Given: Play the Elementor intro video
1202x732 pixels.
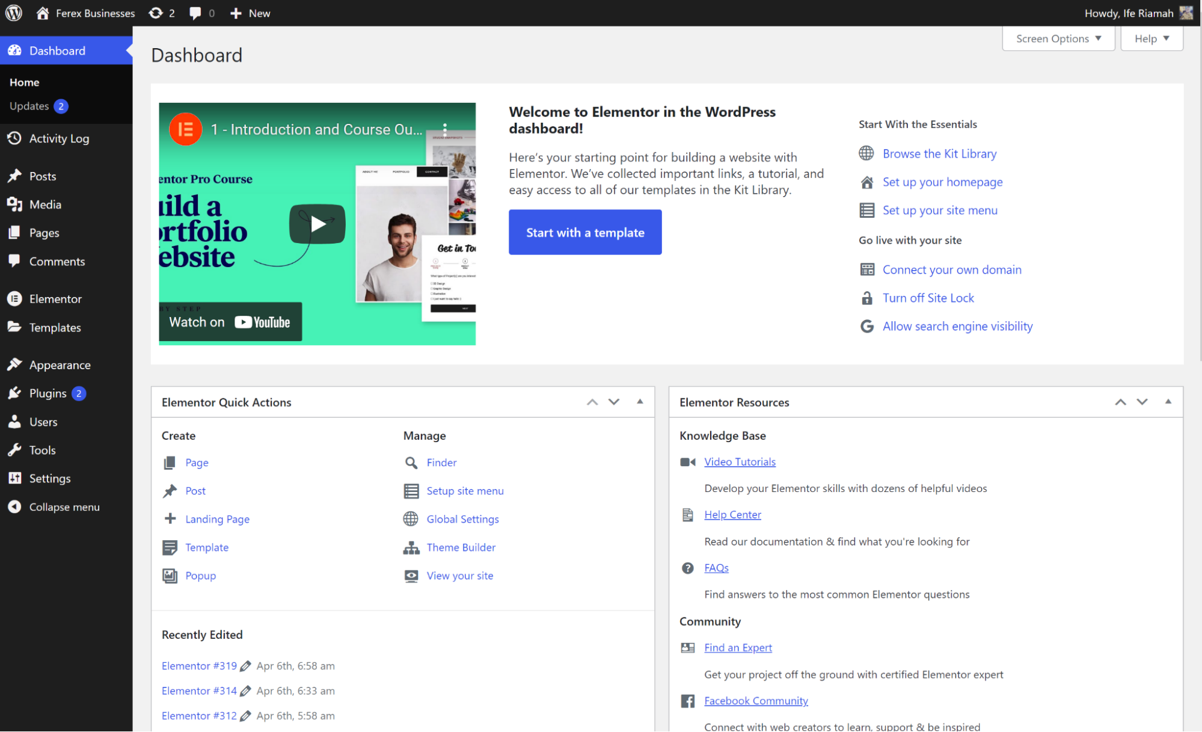Looking at the screenshot, I should pos(317,224).
